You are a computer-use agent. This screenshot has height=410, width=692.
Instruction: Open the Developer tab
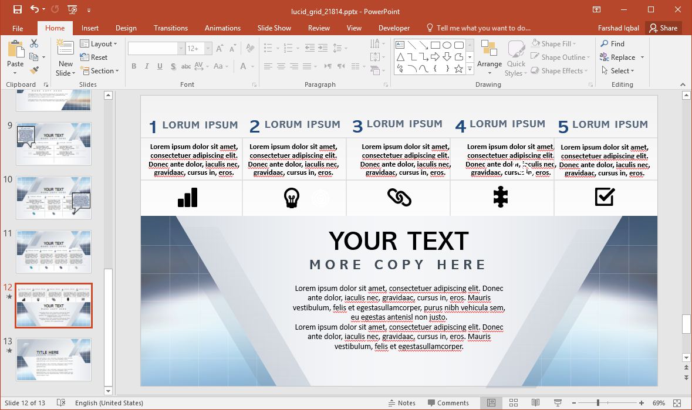394,28
